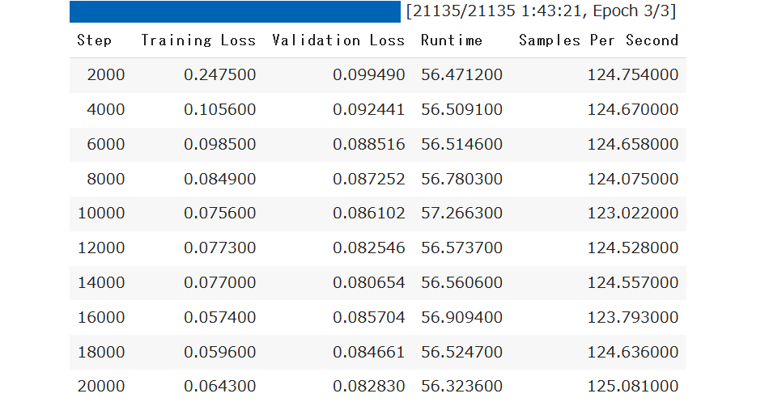Select validation loss value '0.082830'
This screenshot has height=402, width=769.
click(x=369, y=387)
